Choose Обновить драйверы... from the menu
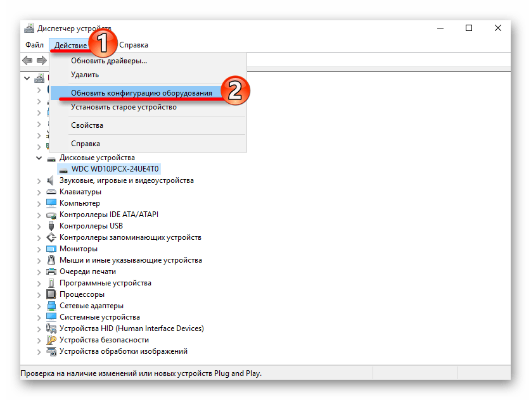This screenshot has height=400, width=531. pyautogui.click(x=148, y=61)
